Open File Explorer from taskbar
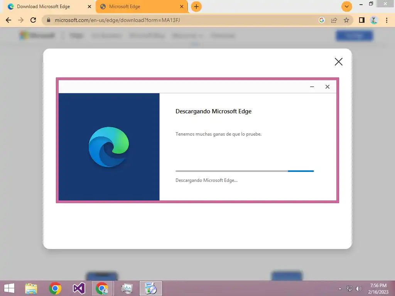This screenshot has height=296, width=395. coord(31,288)
